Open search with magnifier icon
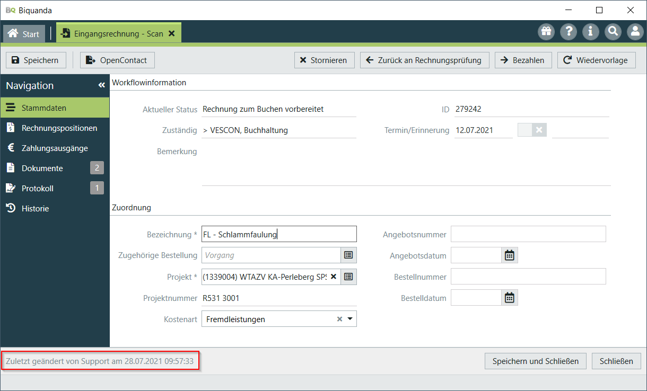 [x=613, y=32]
